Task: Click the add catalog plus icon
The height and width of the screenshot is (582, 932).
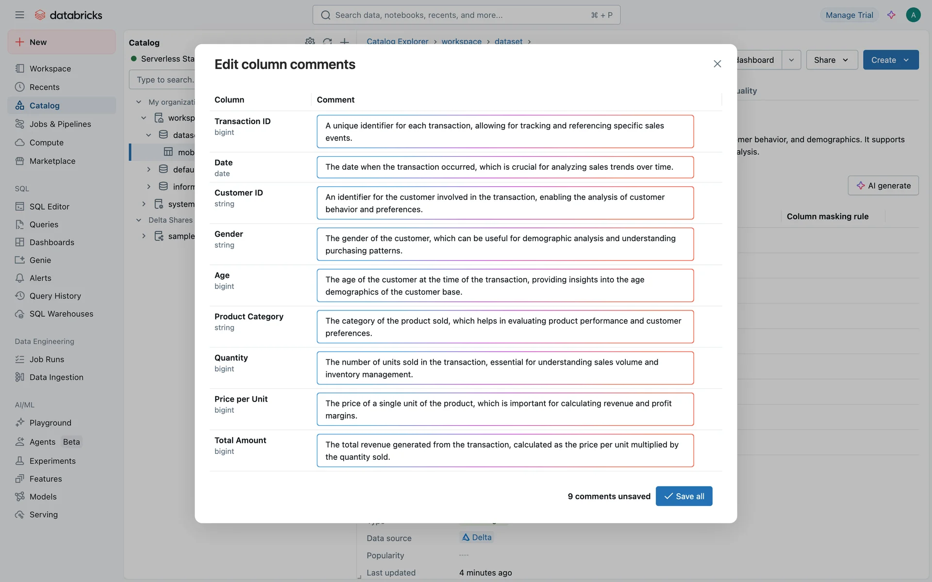Action: click(344, 42)
